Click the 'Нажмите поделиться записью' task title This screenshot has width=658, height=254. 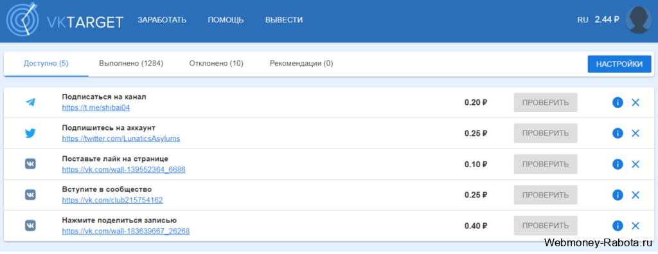pos(119,220)
